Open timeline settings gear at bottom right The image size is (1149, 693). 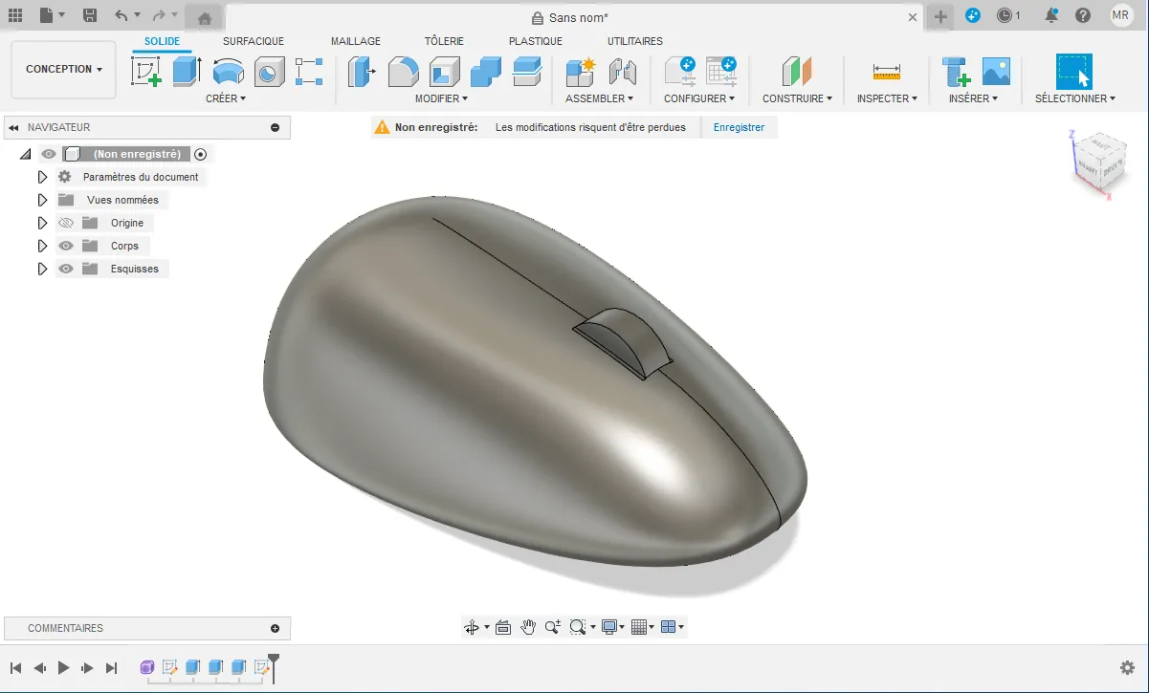1128,668
